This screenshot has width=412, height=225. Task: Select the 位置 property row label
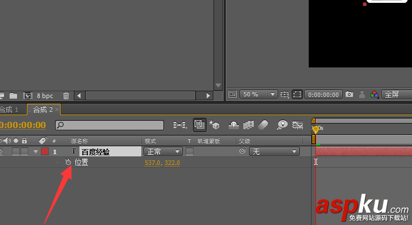[x=81, y=162]
